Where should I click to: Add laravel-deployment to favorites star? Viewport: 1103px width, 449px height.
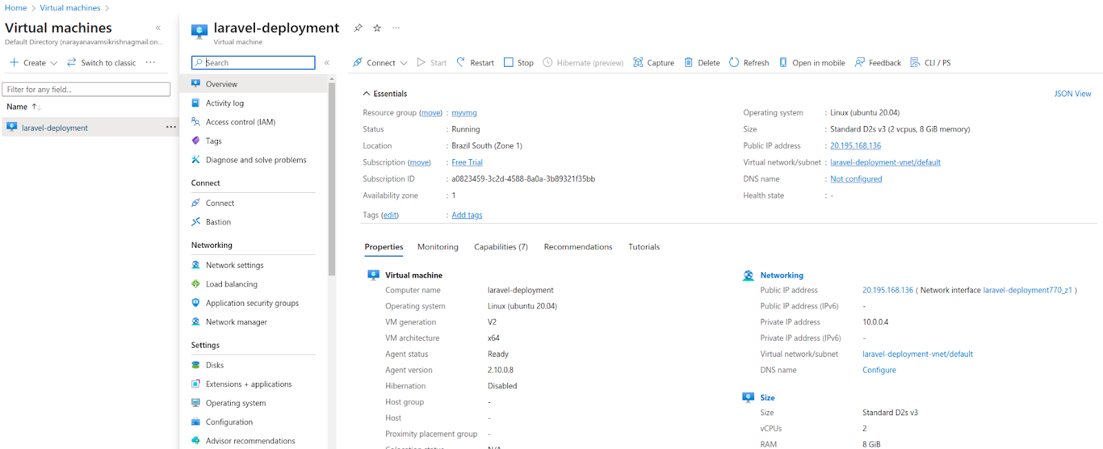377,28
